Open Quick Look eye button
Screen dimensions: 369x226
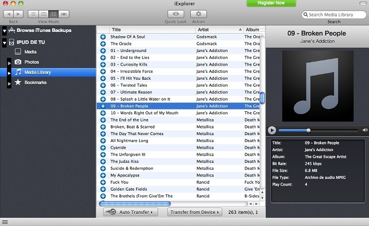pyautogui.click(x=176, y=14)
